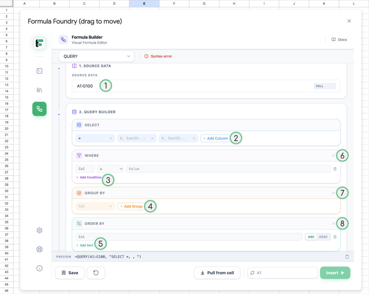369x294 pixels.
Task: Open the Docs link
Action: (339, 40)
